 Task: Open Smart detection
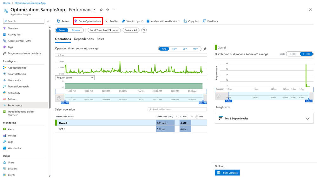17,74
